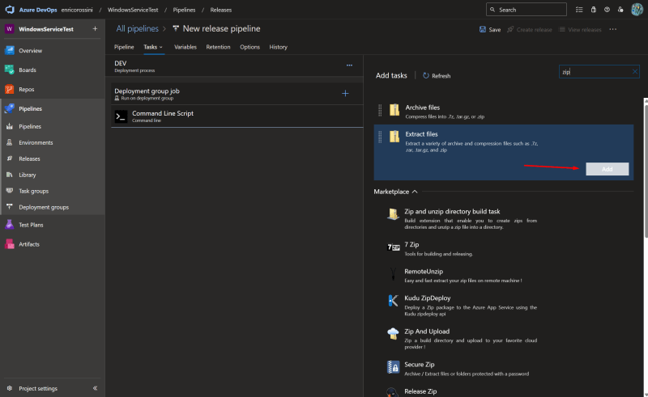The image size is (648, 397).
Task: Clear the zip search text
Action: 635,72
